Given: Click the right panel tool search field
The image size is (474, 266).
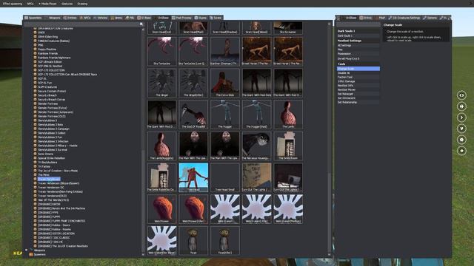Looking at the screenshot, I should tap(358, 24).
